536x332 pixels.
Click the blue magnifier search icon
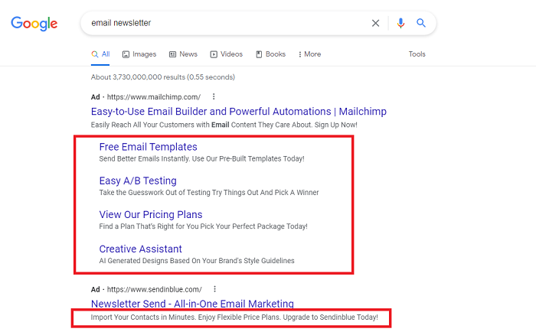pos(421,23)
